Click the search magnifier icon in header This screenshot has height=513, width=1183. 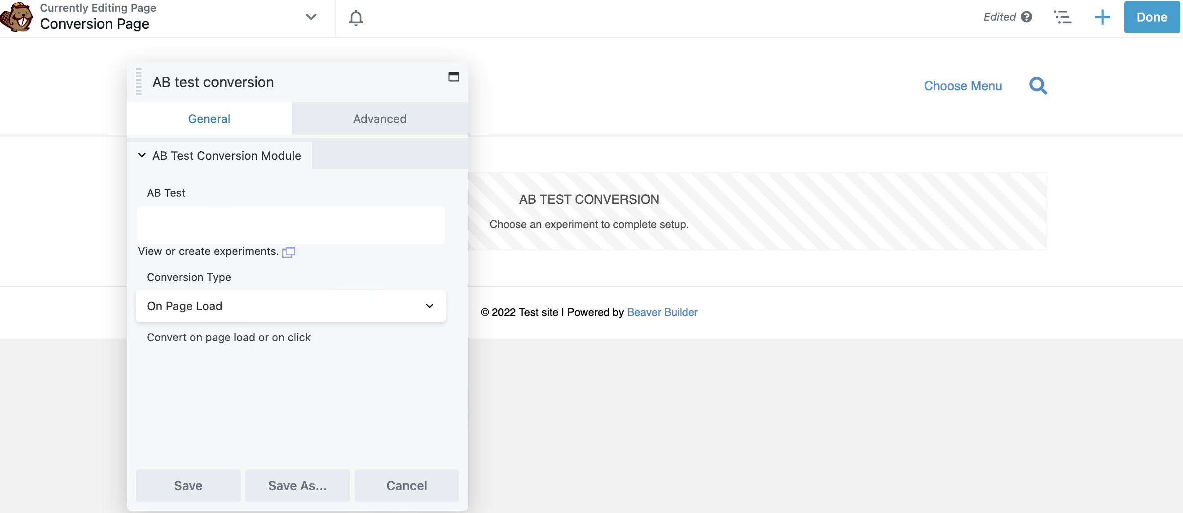(x=1038, y=86)
